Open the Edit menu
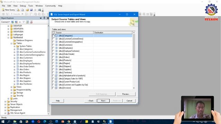The width and height of the screenshot is (221, 124). click(x=9, y=6)
